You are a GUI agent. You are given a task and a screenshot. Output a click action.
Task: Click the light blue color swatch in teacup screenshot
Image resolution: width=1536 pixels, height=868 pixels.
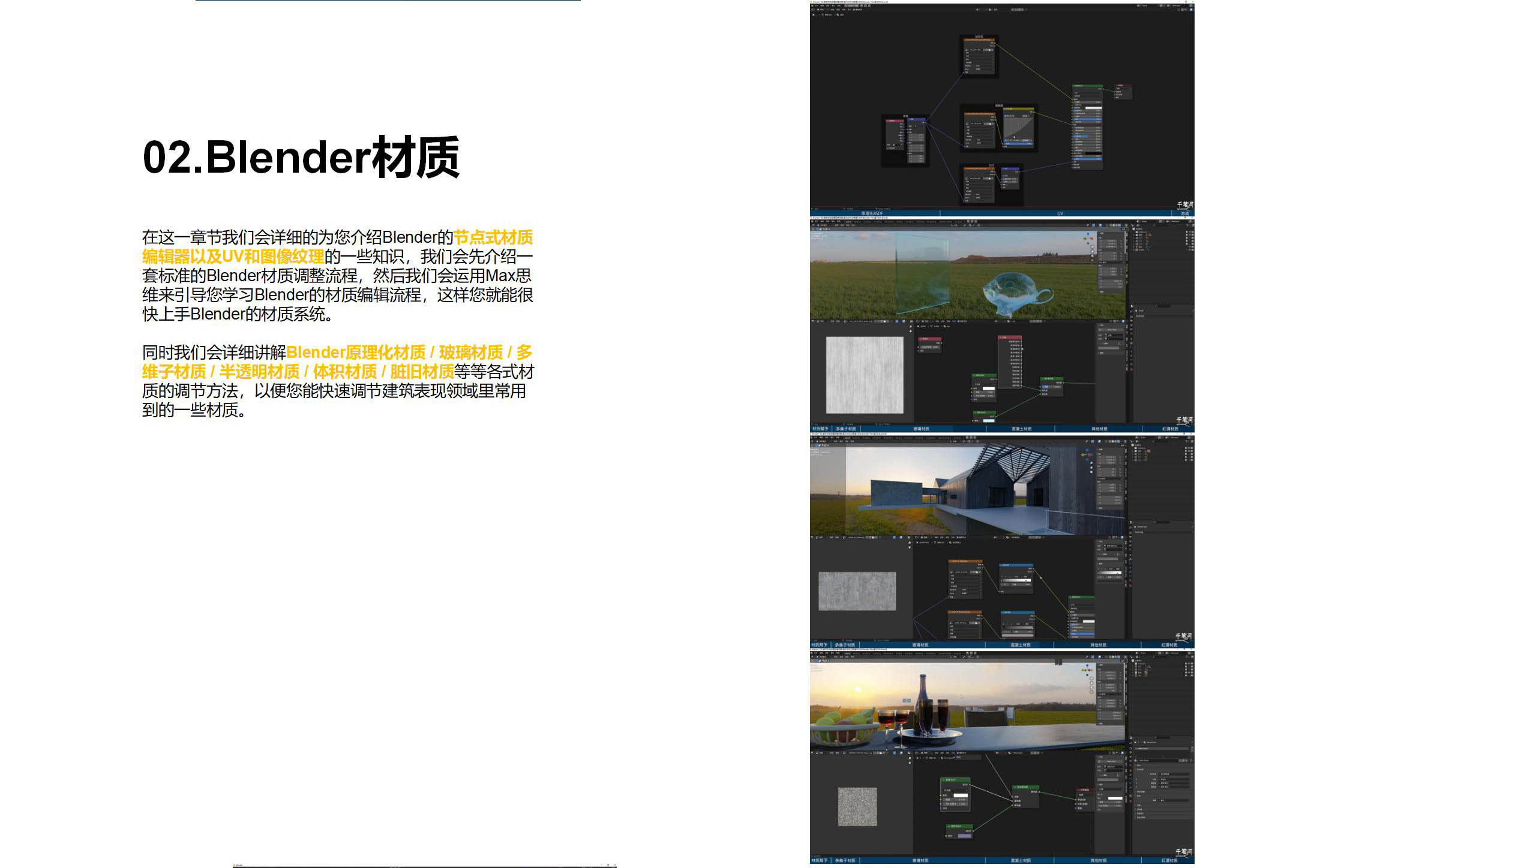tap(988, 420)
